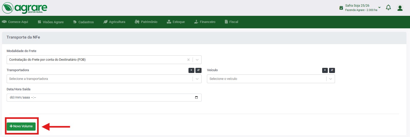Screen dimensions: 410x137
Task: Open the Agricultura menu
Action: click(x=114, y=22)
